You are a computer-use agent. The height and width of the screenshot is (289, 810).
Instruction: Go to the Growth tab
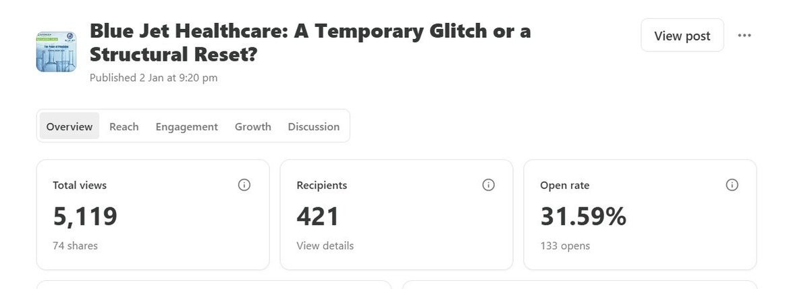click(253, 126)
